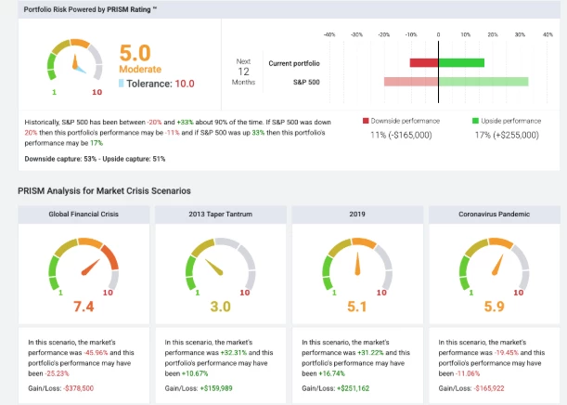567x405 pixels.
Task: Click the 5.0 risk score
Action: point(135,53)
